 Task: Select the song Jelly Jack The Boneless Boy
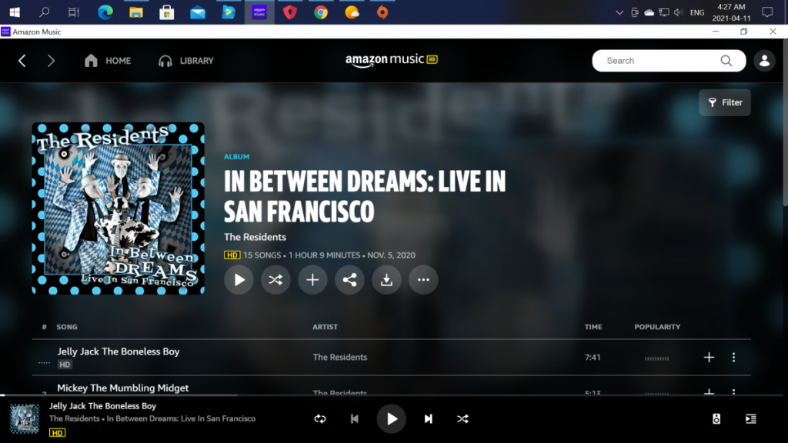[118, 351]
